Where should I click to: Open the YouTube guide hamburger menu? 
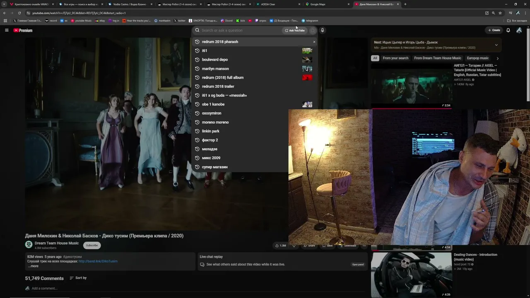7,30
